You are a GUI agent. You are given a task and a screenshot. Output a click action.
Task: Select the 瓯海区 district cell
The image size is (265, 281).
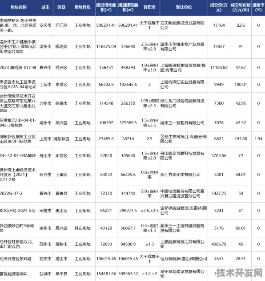(61, 47)
